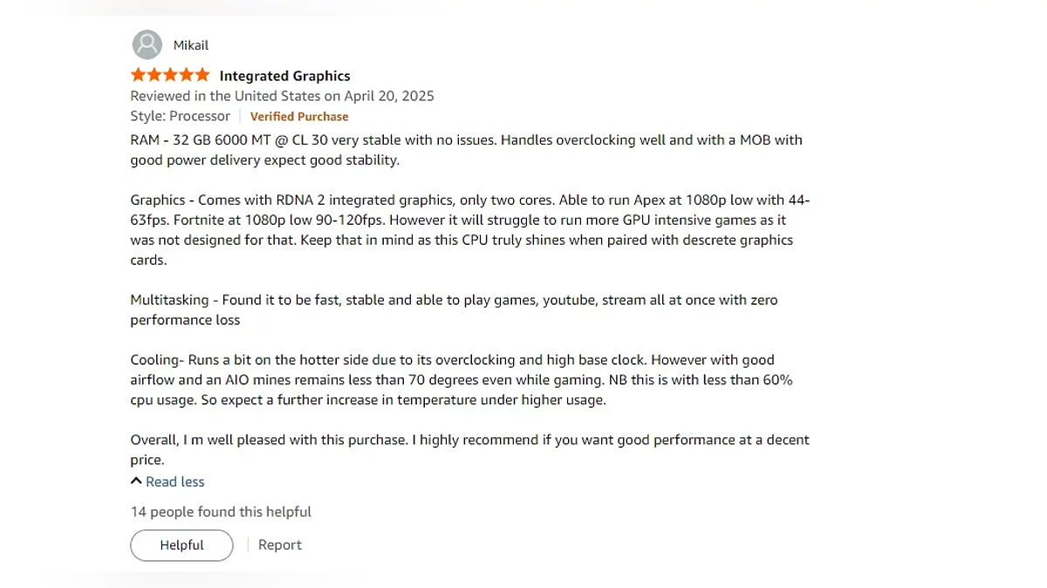Click the "Reviewed in the United States" date line
Screen dimensions: 1047x588
coord(282,96)
